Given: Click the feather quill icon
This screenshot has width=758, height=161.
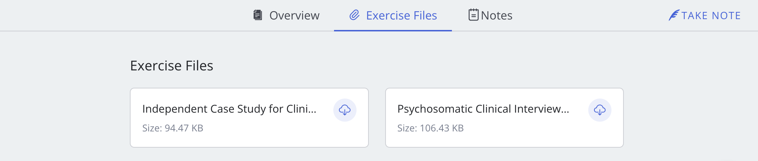Looking at the screenshot, I should [x=673, y=15].
